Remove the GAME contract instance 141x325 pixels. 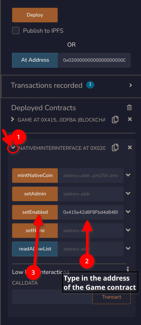130,119
